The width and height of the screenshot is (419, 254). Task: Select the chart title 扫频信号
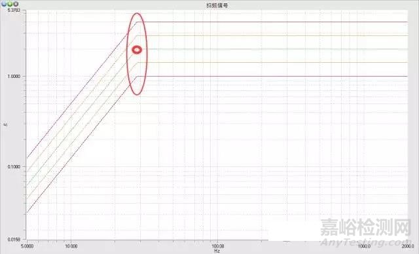tap(217, 5)
